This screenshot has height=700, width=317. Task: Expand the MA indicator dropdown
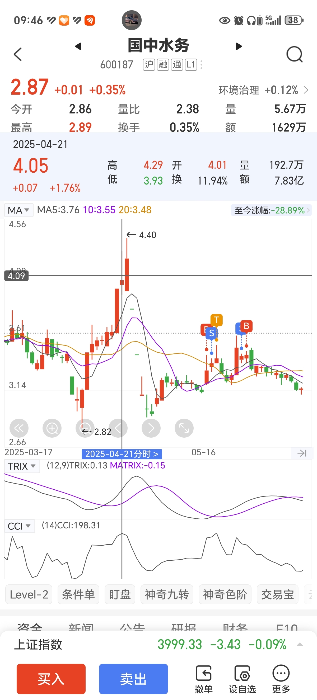(19, 210)
